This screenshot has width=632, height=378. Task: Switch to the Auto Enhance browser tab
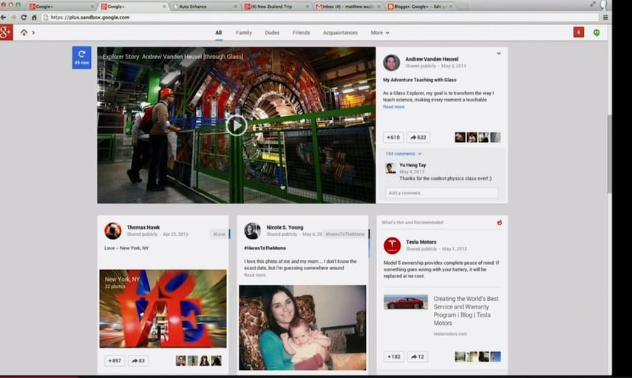coord(205,7)
